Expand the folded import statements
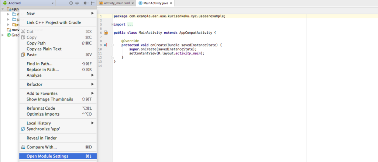The height and width of the screenshot is (162, 378). click(x=112, y=25)
